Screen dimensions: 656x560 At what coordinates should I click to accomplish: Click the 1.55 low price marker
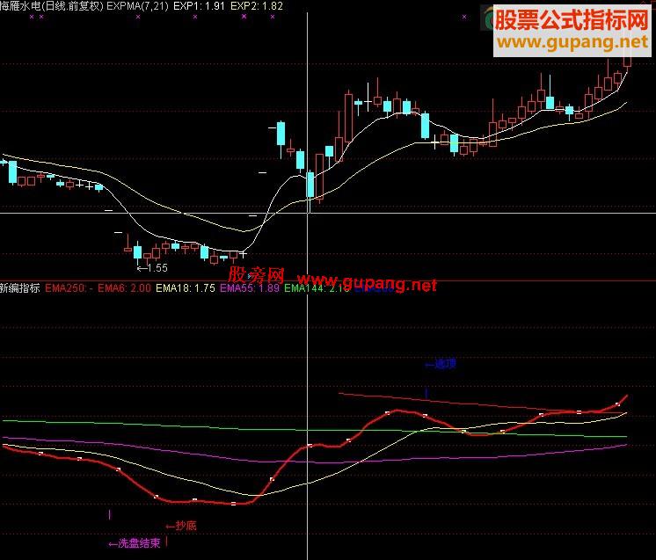153,268
